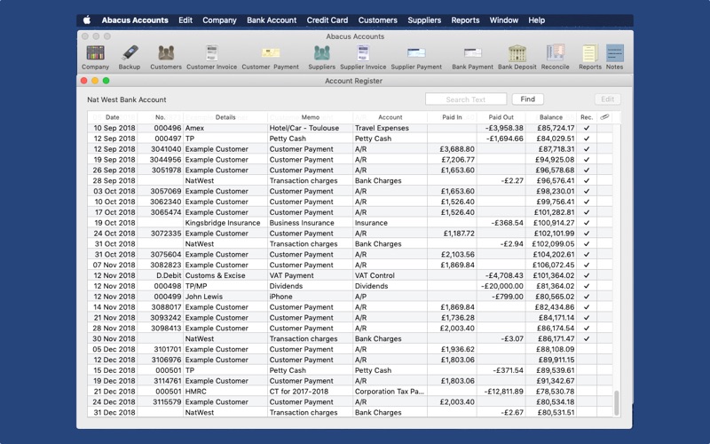Toggle reconciled check for Customs & Excise row

tap(587, 275)
